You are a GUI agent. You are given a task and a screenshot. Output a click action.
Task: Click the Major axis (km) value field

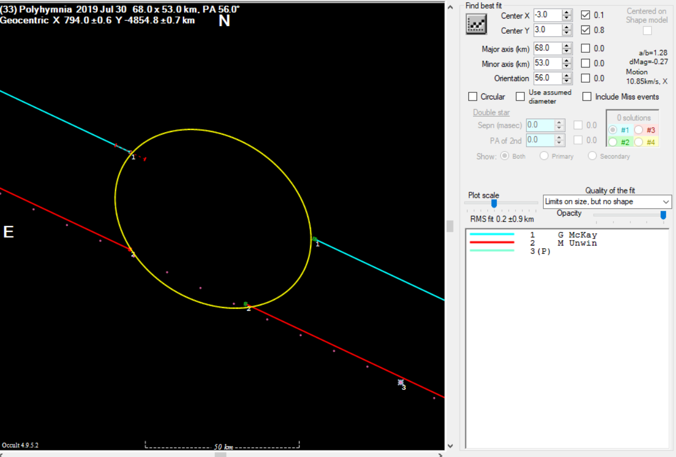(548, 48)
